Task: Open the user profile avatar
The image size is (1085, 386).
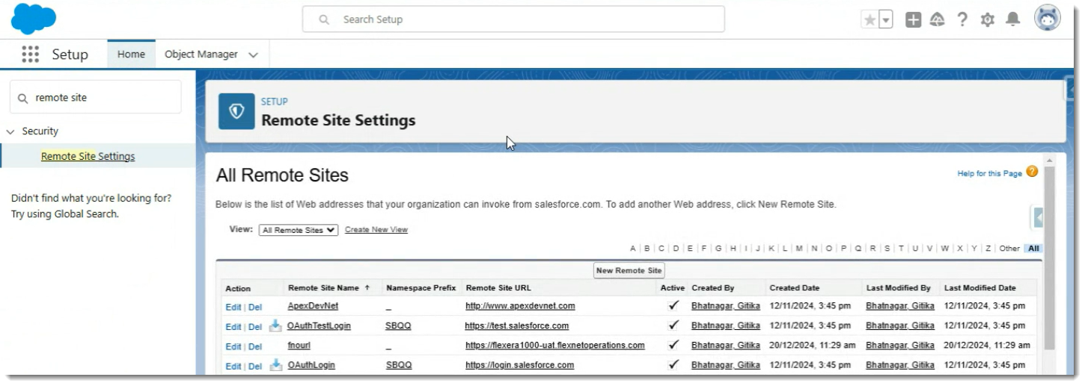Action: (x=1047, y=19)
